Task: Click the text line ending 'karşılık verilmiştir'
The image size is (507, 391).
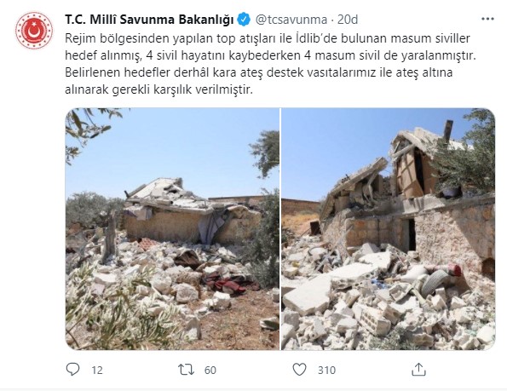Action: point(158,89)
